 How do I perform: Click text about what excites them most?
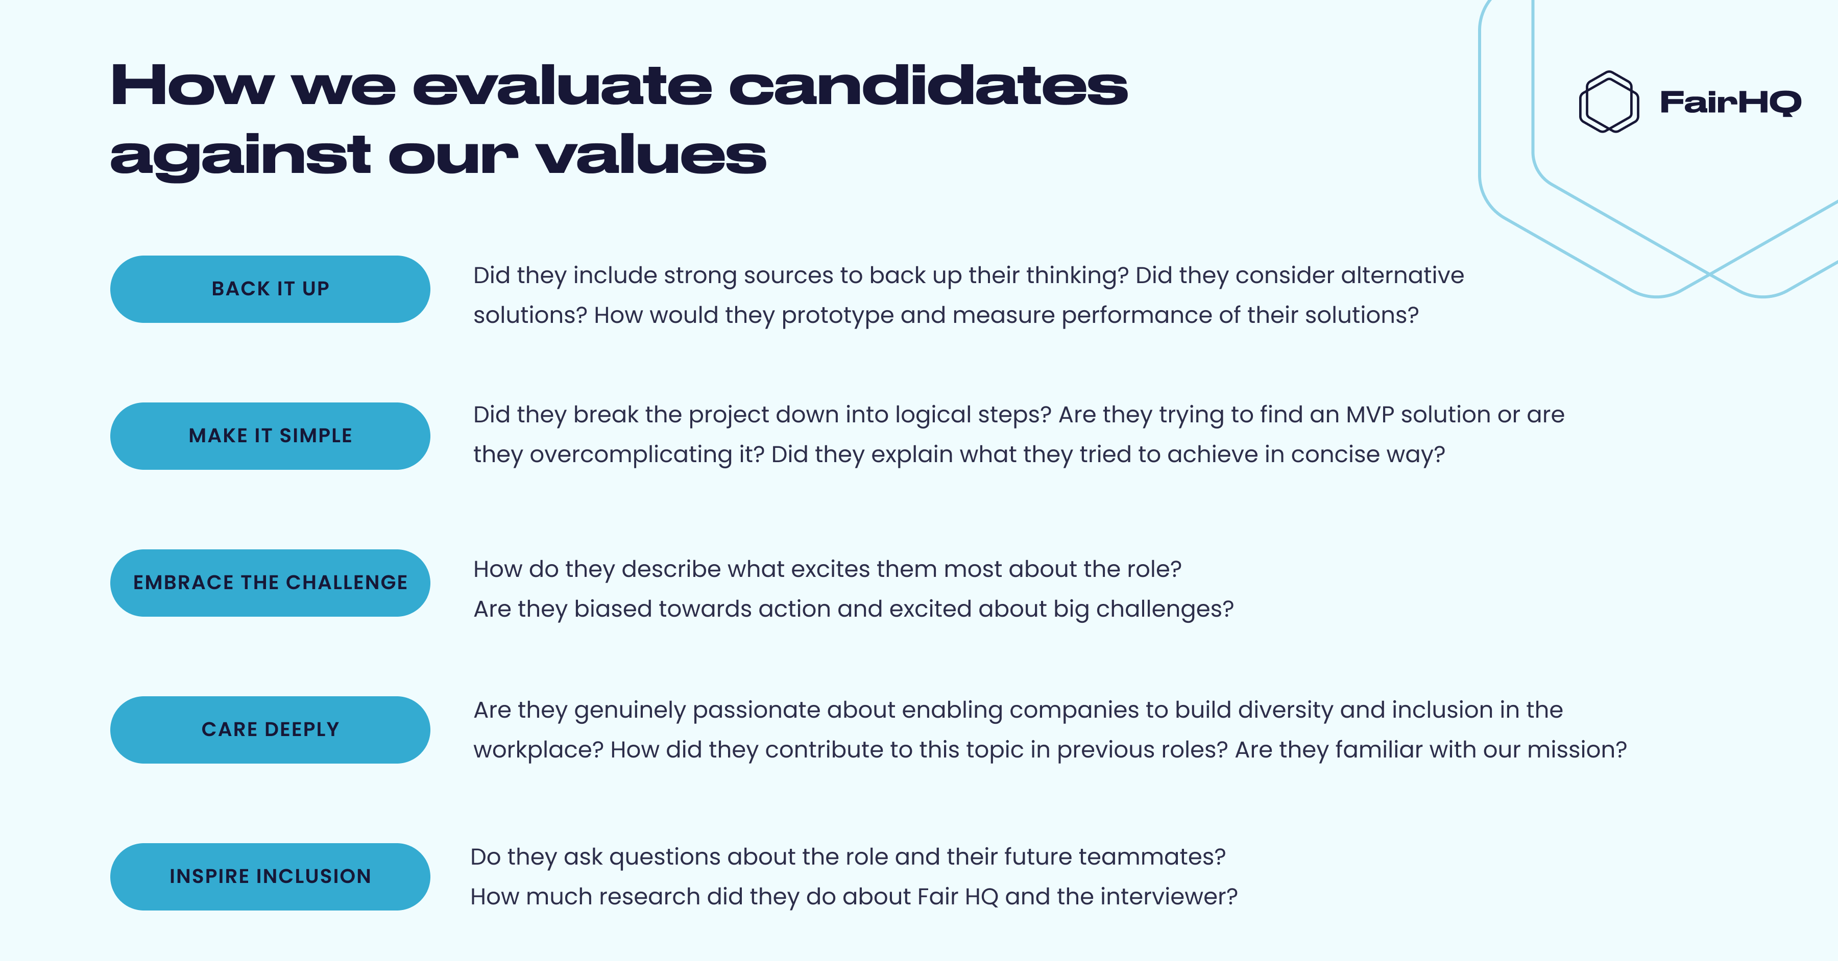[828, 569]
